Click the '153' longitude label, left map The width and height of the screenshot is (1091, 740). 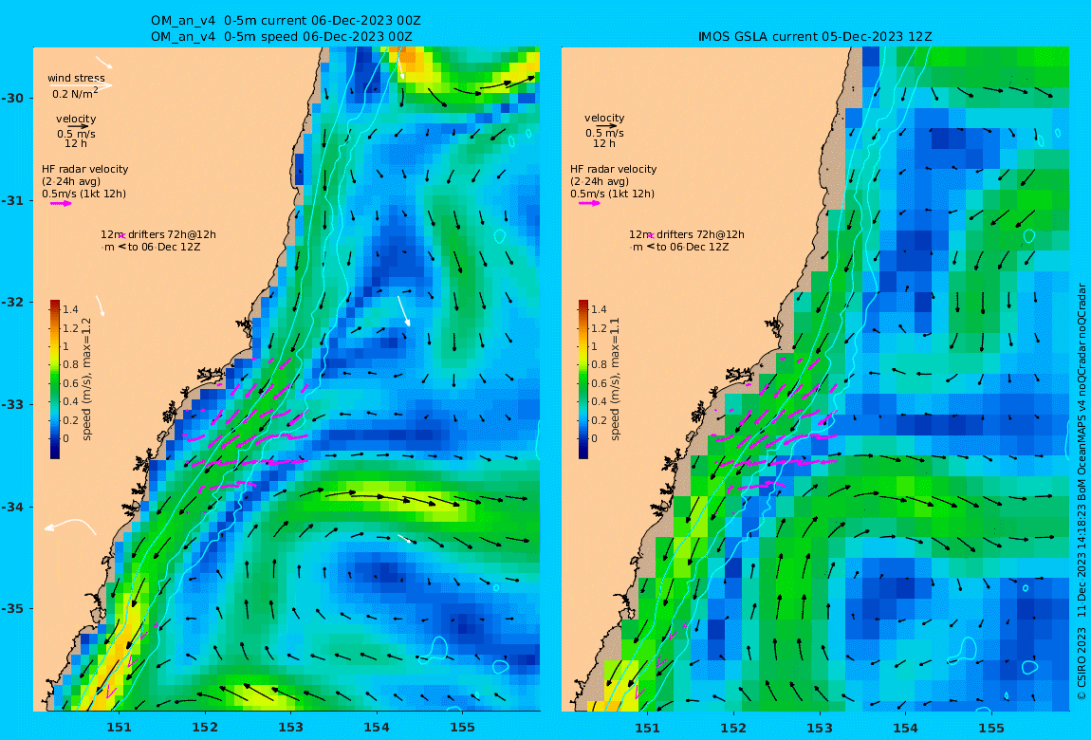coord(291,728)
